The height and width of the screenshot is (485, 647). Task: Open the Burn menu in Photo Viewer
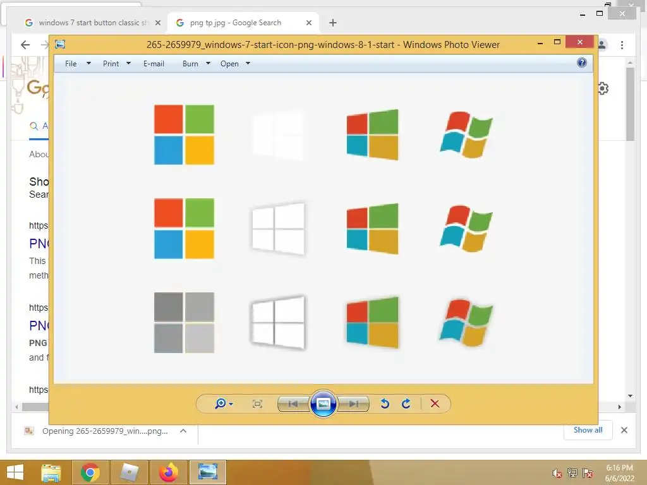click(190, 64)
